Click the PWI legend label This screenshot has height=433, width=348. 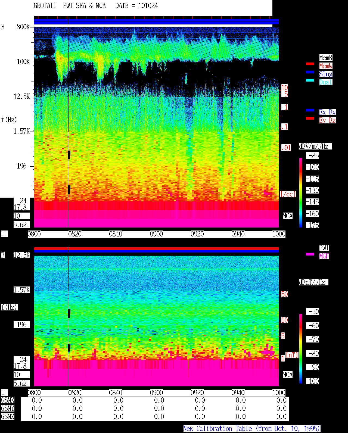[x=324, y=248]
